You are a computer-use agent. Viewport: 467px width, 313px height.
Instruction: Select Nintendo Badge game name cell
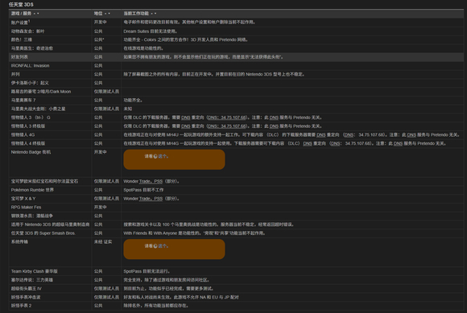click(x=31, y=152)
